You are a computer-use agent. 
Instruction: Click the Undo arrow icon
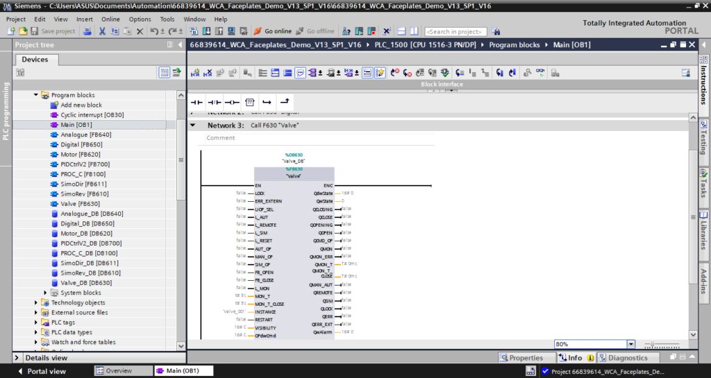coord(155,31)
